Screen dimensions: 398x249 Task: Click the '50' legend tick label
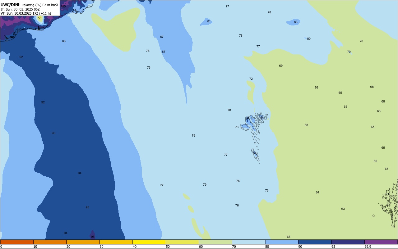(x=168, y=247)
